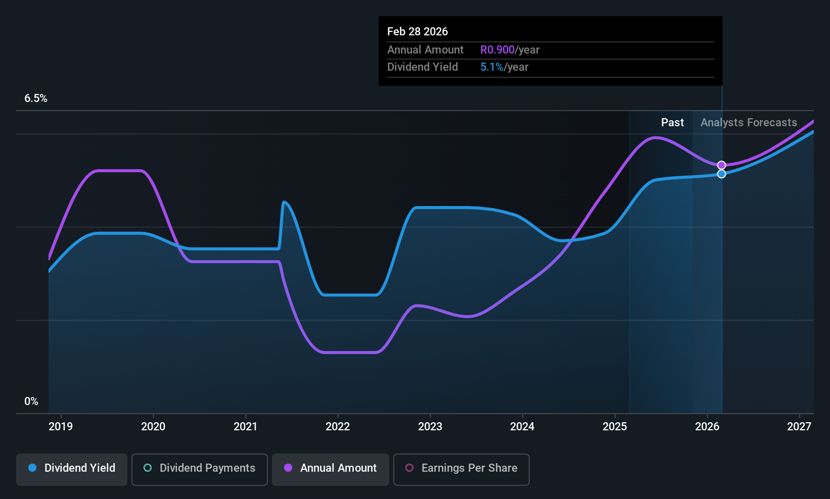Click the 2021 x-axis label
Viewport: 830px width, 499px height.
click(x=246, y=426)
